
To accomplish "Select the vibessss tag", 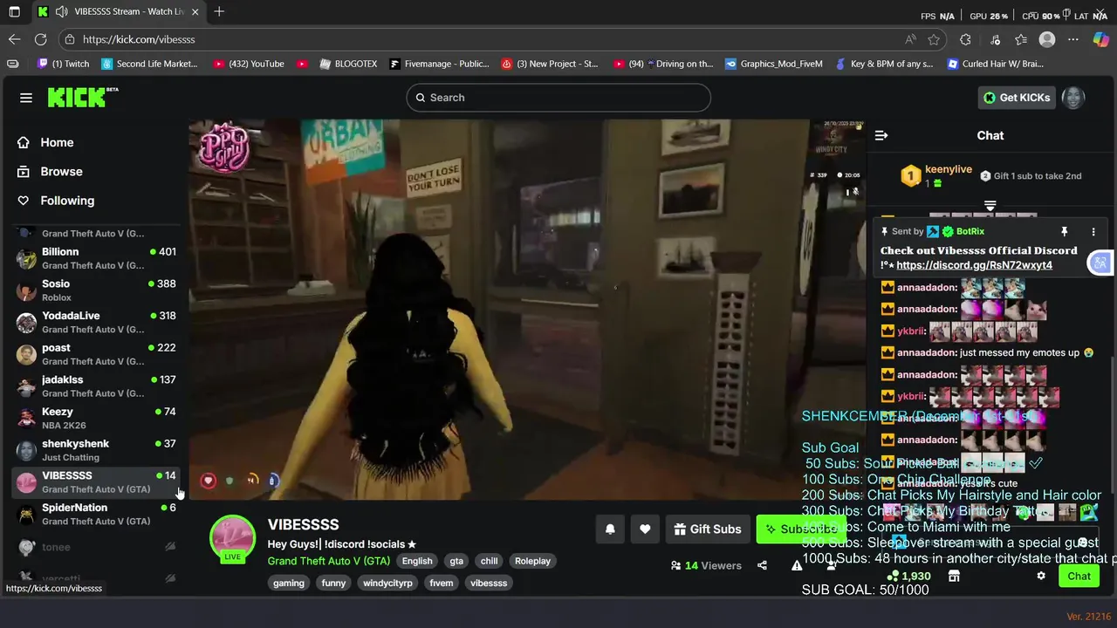I will [x=489, y=583].
